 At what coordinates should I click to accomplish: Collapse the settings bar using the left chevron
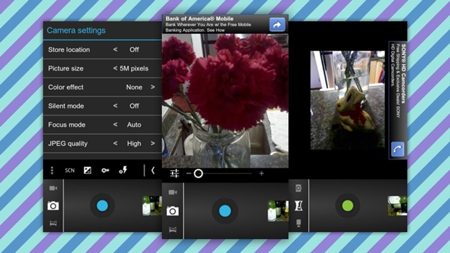click(153, 171)
